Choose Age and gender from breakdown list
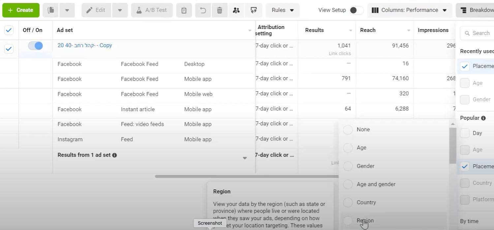This screenshot has width=494, height=230. click(348, 184)
